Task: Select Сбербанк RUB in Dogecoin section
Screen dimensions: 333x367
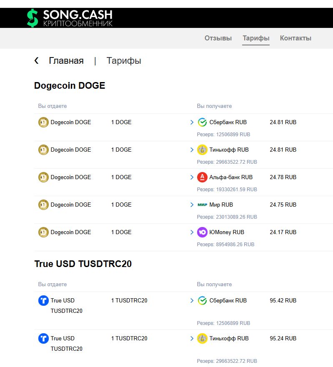Action: (228, 122)
